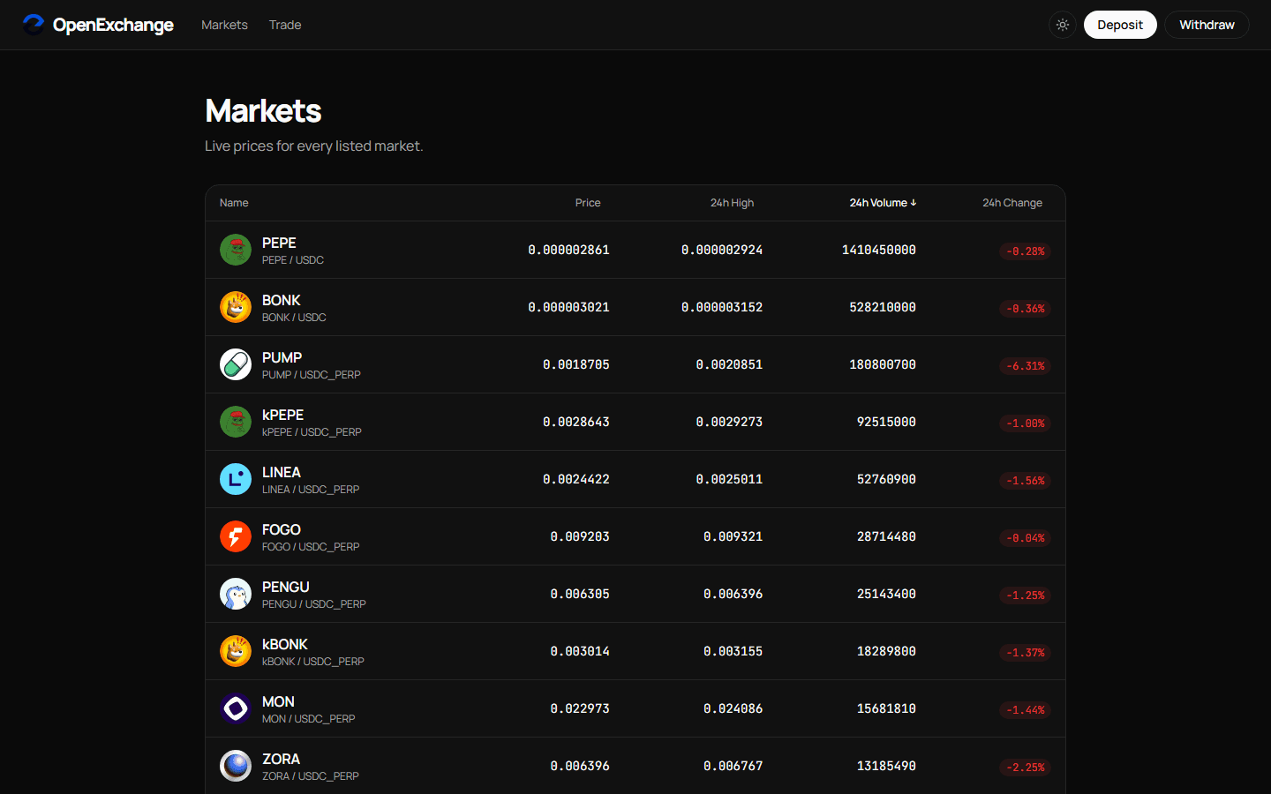
Task: Click BONK 24h high 0.000003152
Action: 722,308
